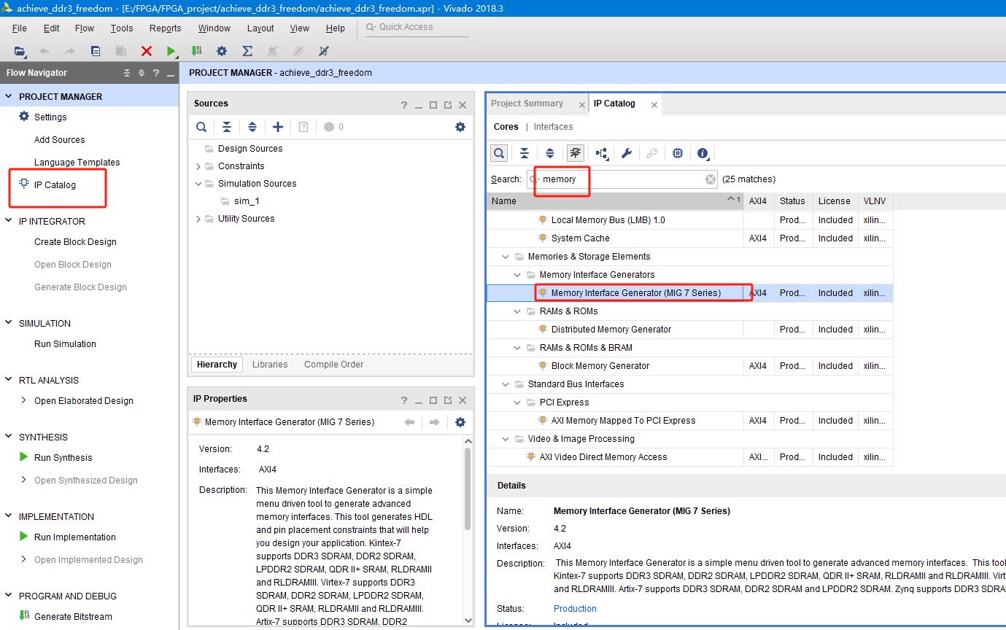
Task: Click the IP Catalog info icon
Action: [703, 153]
